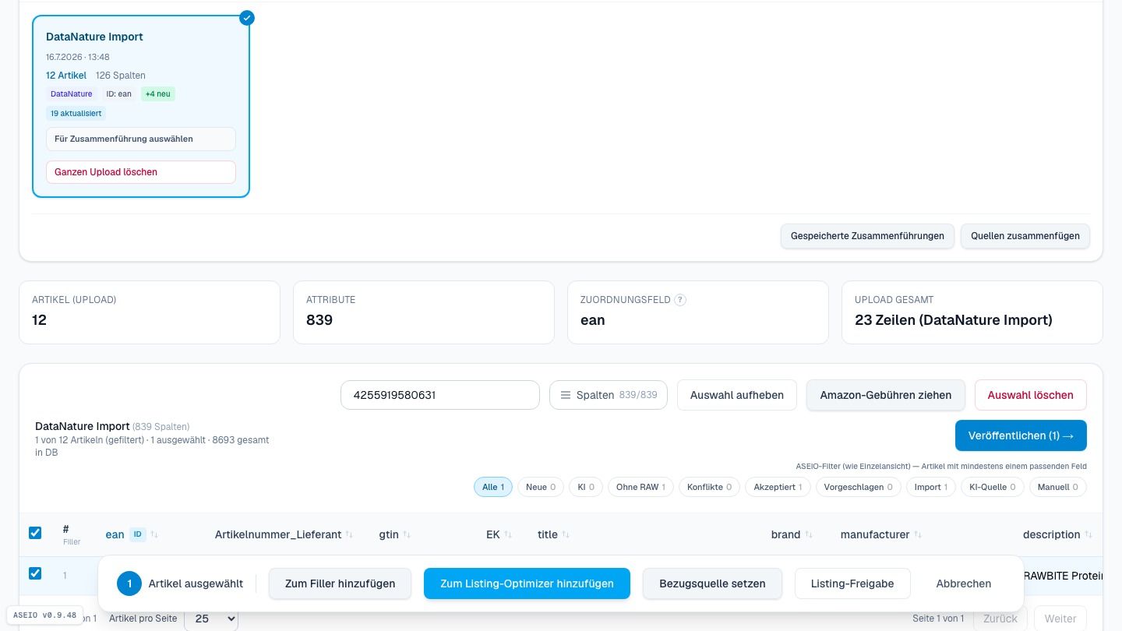This screenshot has width=1122, height=631.
Task: Click the blue checkmark badge on DataNature Import card
Action: (x=247, y=18)
